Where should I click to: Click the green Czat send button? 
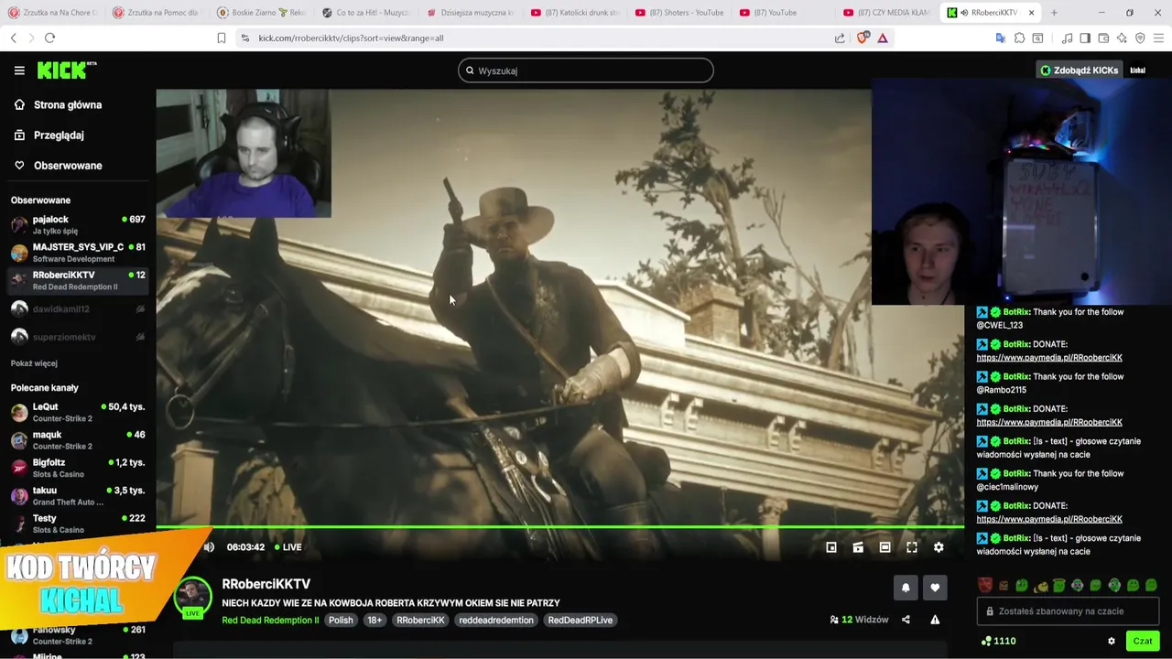1143,641
